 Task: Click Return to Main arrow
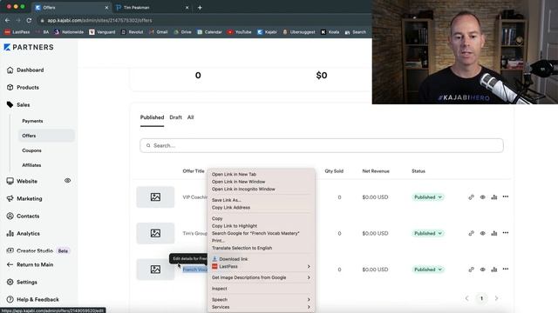coord(10,264)
